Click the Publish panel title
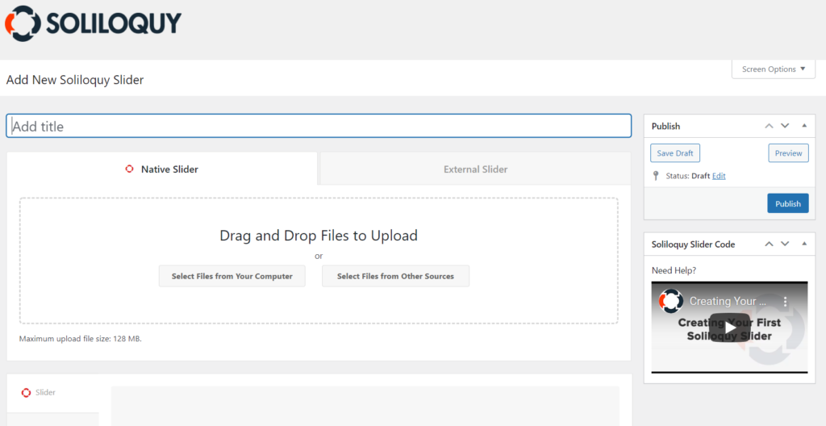This screenshot has height=426, width=826. tap(665, 126)
